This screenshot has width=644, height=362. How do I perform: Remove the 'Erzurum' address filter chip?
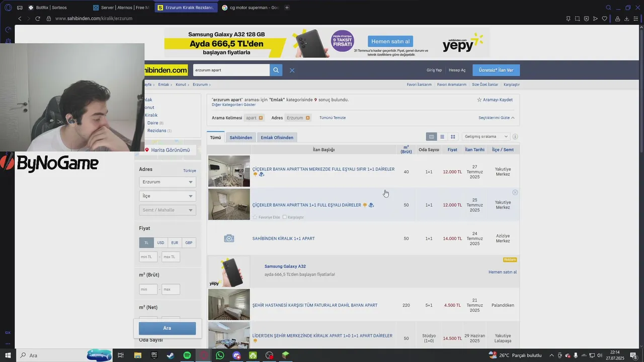[x=307, y=118]
